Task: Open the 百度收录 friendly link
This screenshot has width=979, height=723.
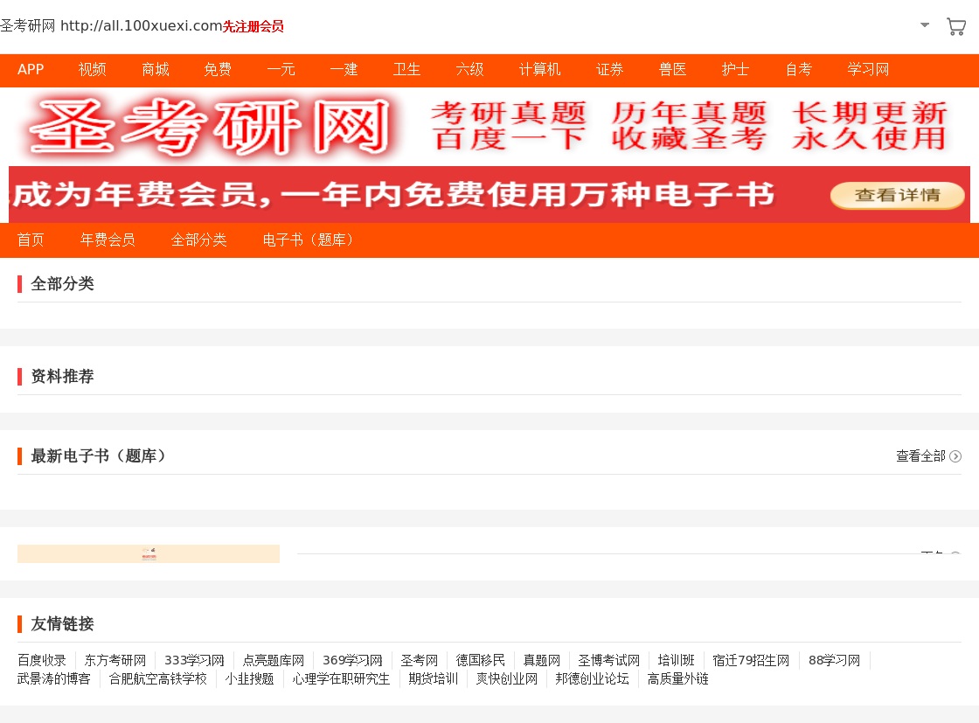Action: [42, 660]
